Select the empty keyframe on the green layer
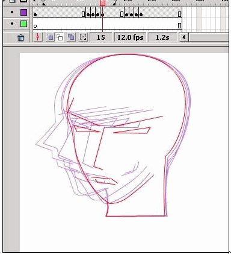The image size is (231, 254). pyautogui.click(x=35, y=26)
